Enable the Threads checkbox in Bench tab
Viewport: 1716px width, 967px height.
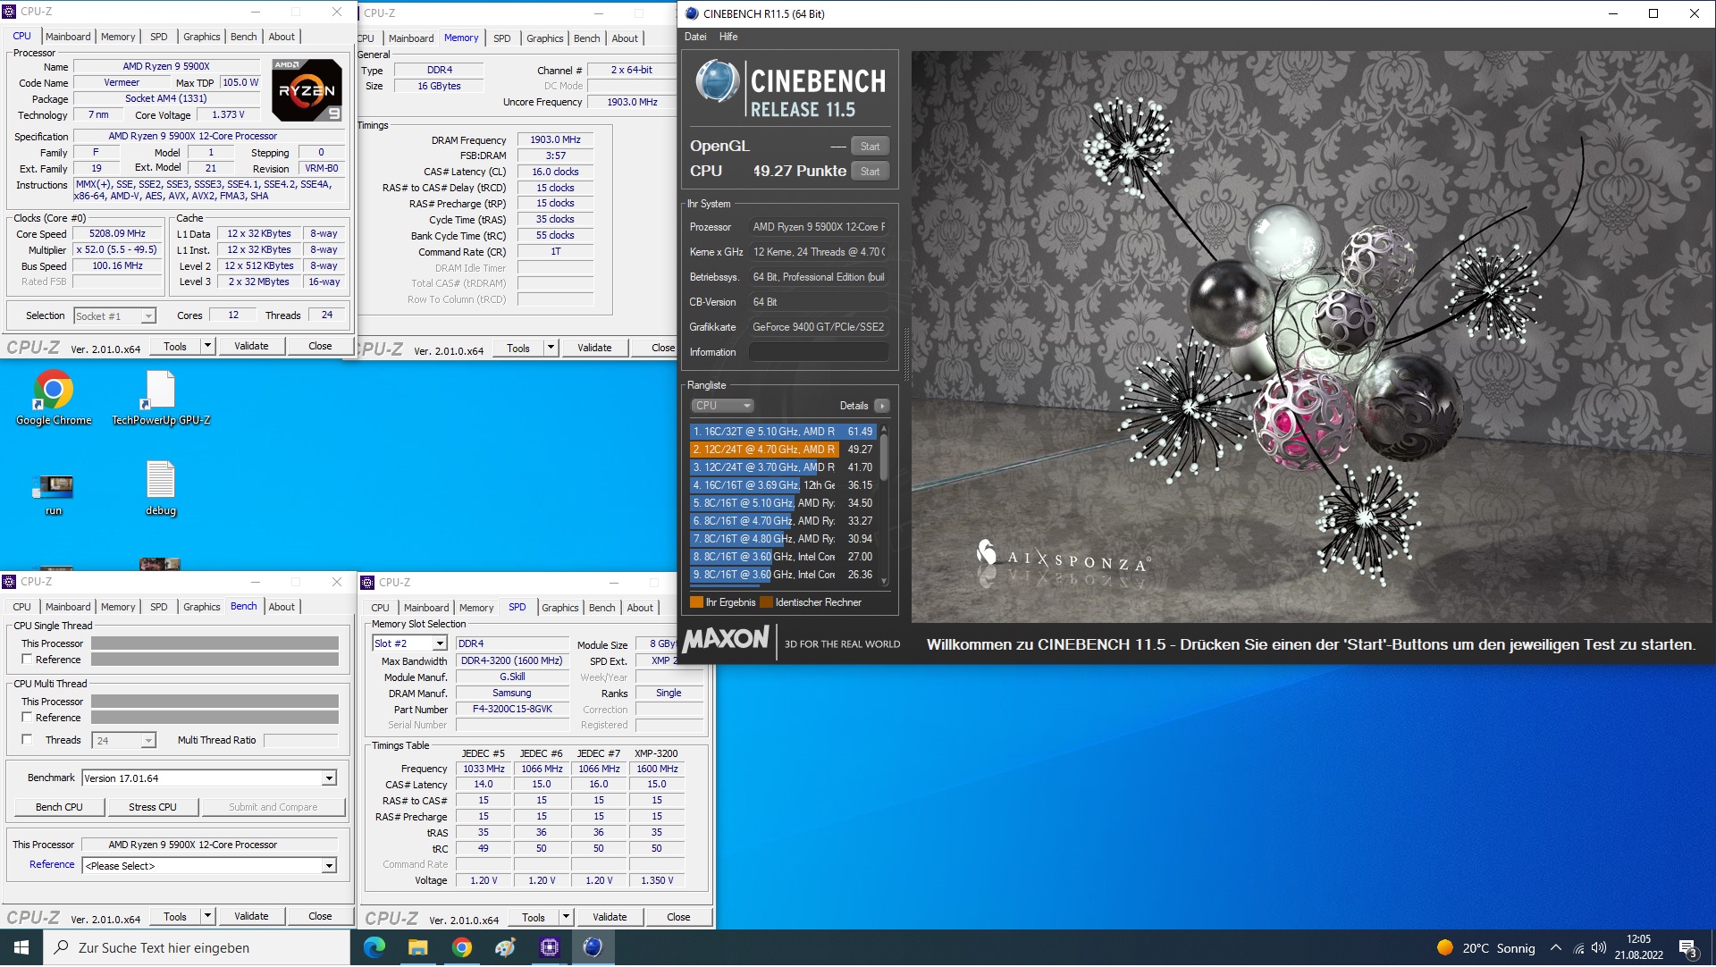(27, 740)
